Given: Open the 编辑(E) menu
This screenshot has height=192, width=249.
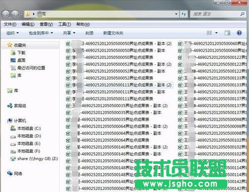Looking at the screenshot, I should tap(28, 25).
